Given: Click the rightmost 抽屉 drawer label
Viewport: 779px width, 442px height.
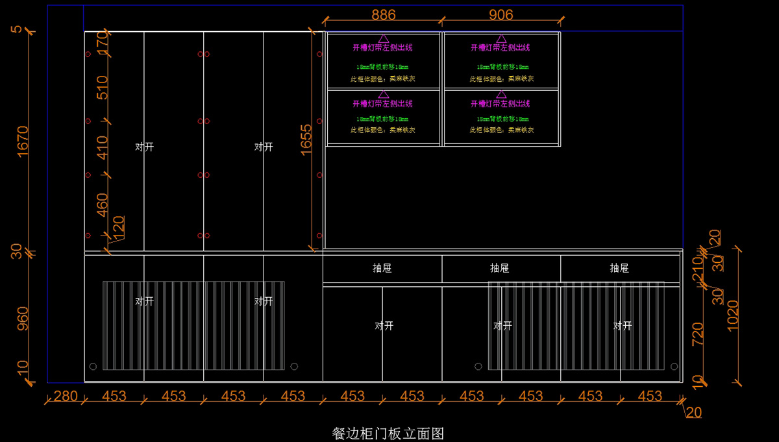Looking at the screenshot, I should [x=619, y=268].
